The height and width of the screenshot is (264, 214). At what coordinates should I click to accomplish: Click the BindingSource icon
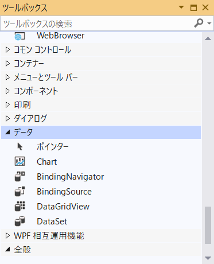click(x=20, y=191)
